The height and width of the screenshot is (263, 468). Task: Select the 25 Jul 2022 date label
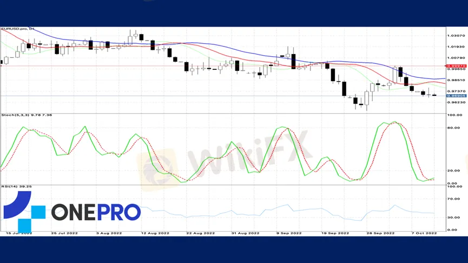(x=65, y=233)
